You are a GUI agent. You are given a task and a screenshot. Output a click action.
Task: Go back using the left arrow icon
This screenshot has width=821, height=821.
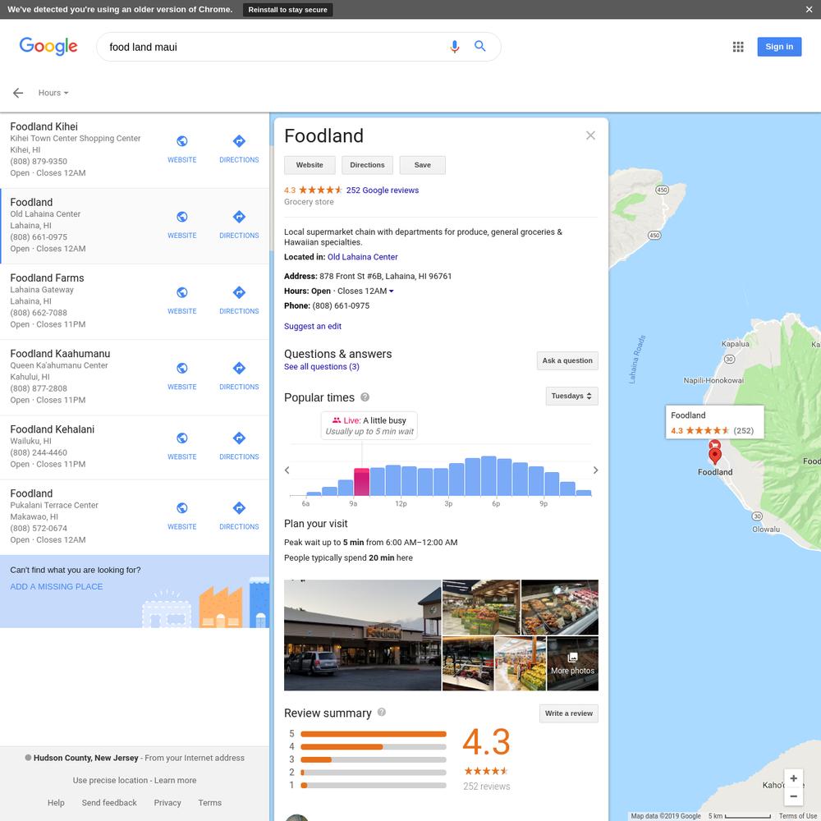[18, 93]
